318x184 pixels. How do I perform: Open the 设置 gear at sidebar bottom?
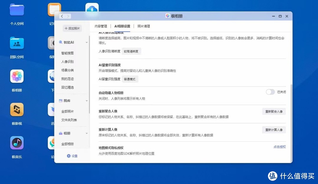coord(72,156)
